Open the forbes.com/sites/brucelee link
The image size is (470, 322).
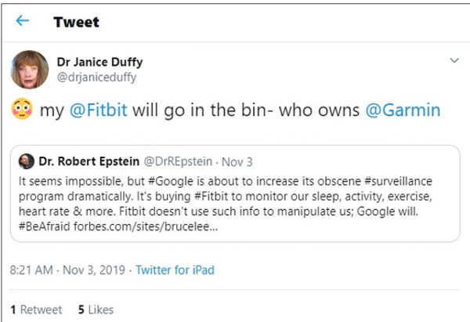pyautogui.click(x=146, y=226)
